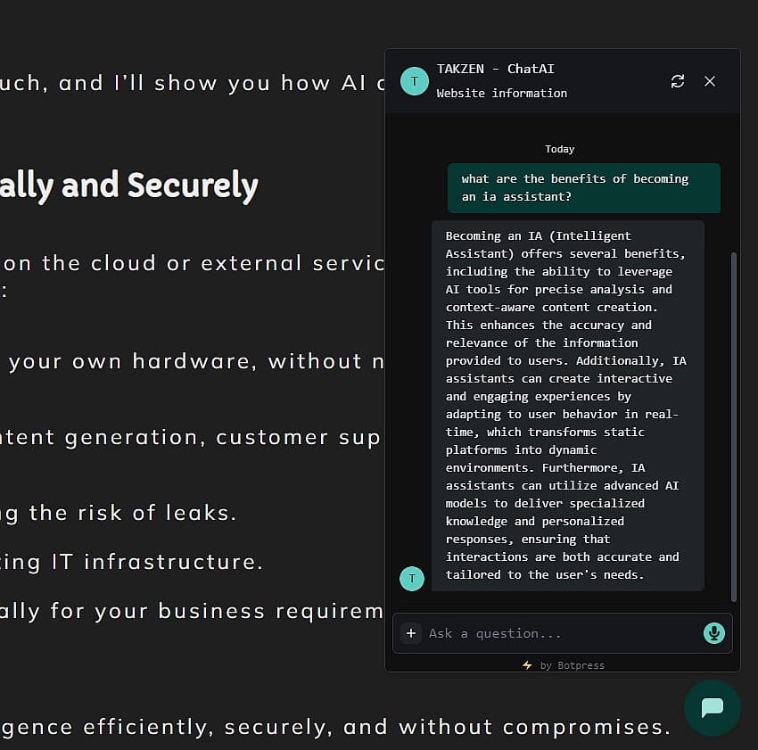
Task: Click the "risk of leaks" text line
Action: (118, 513)
